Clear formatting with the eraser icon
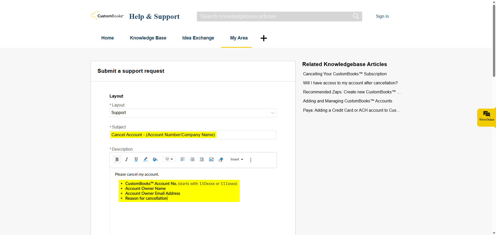Screen dimensions: 496x235 click(x=221, y=159)
